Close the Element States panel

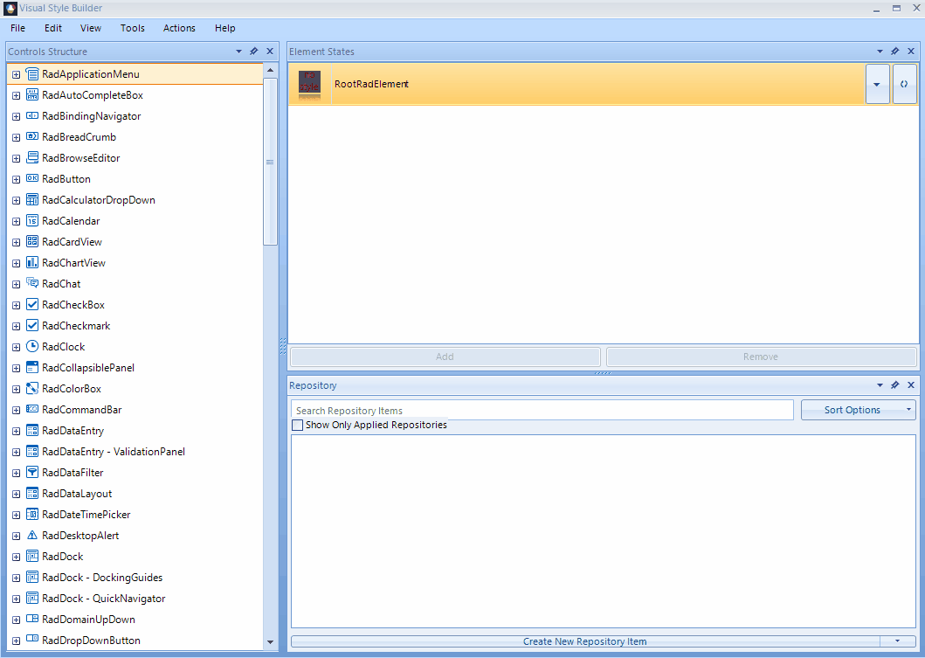click(x=911, y=52)
